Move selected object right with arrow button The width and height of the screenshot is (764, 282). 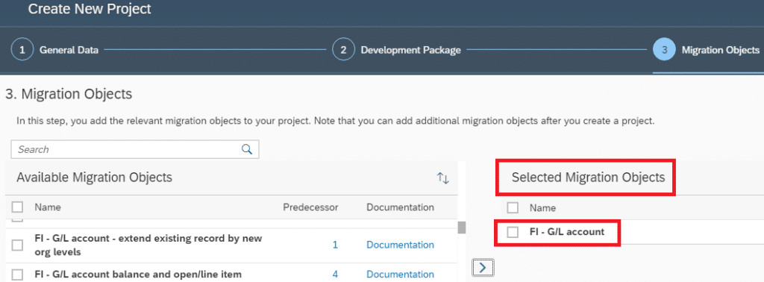[483, 267]
